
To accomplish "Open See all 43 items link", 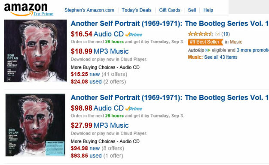I will click(220, 57).
